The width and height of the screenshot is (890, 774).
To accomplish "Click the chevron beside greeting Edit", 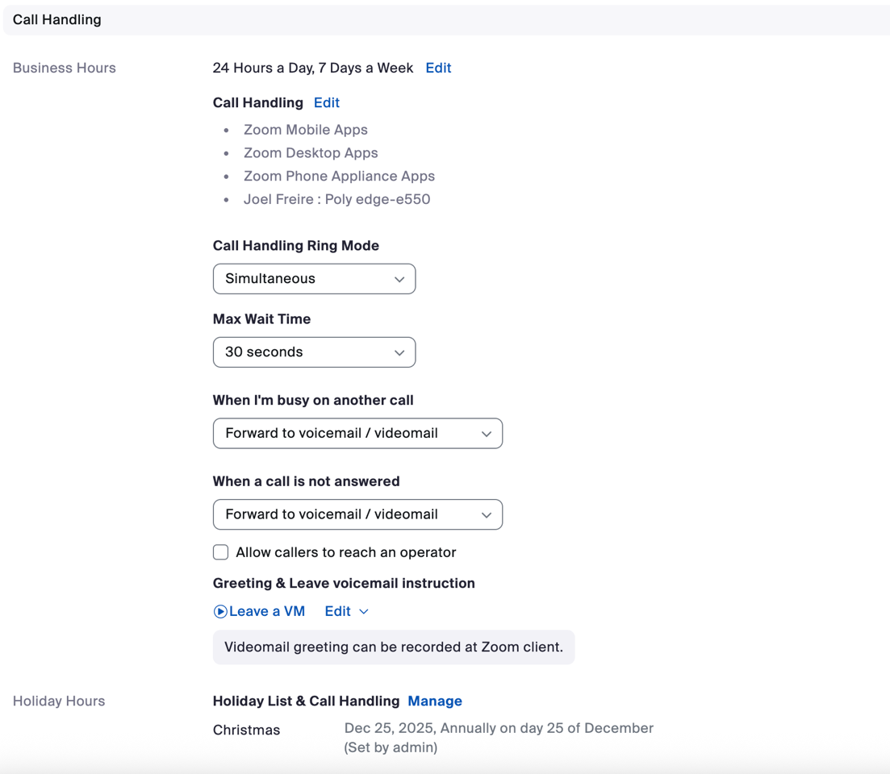I will click(364, 612).
